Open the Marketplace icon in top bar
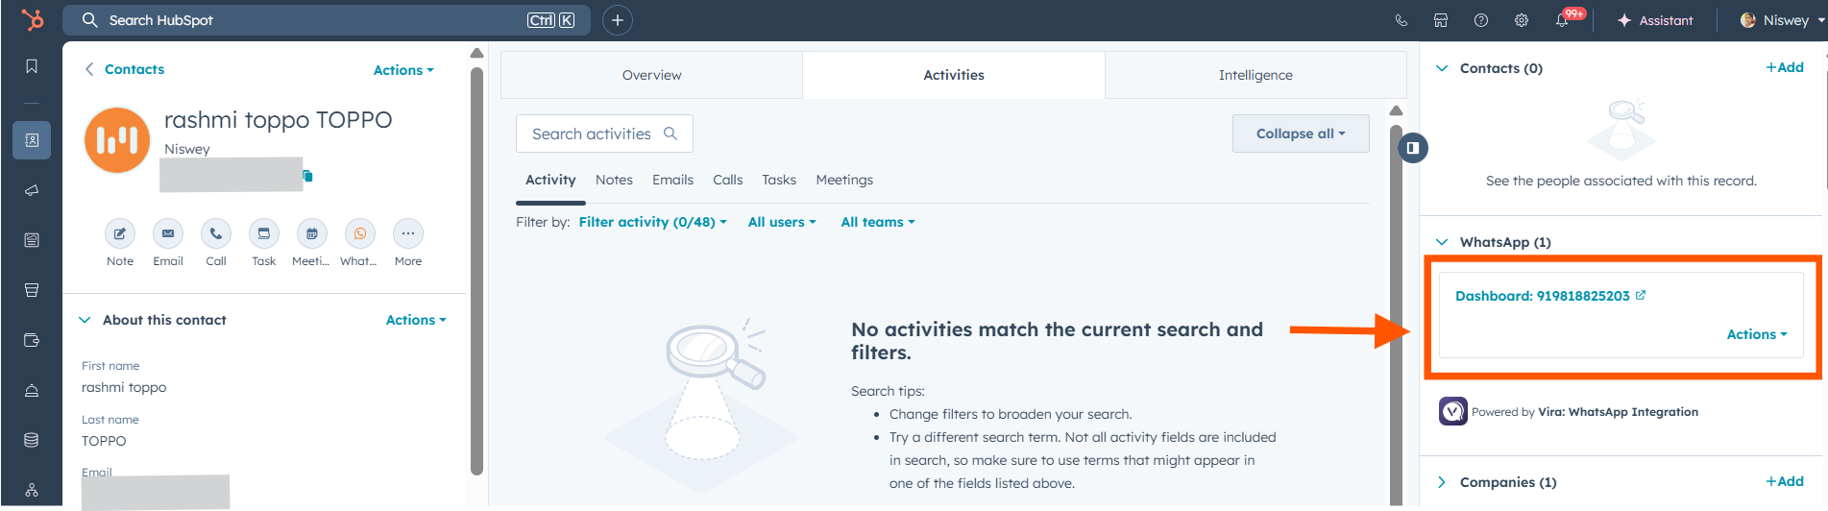This screenshot has width=1828, height=511. pos(1441,20)
